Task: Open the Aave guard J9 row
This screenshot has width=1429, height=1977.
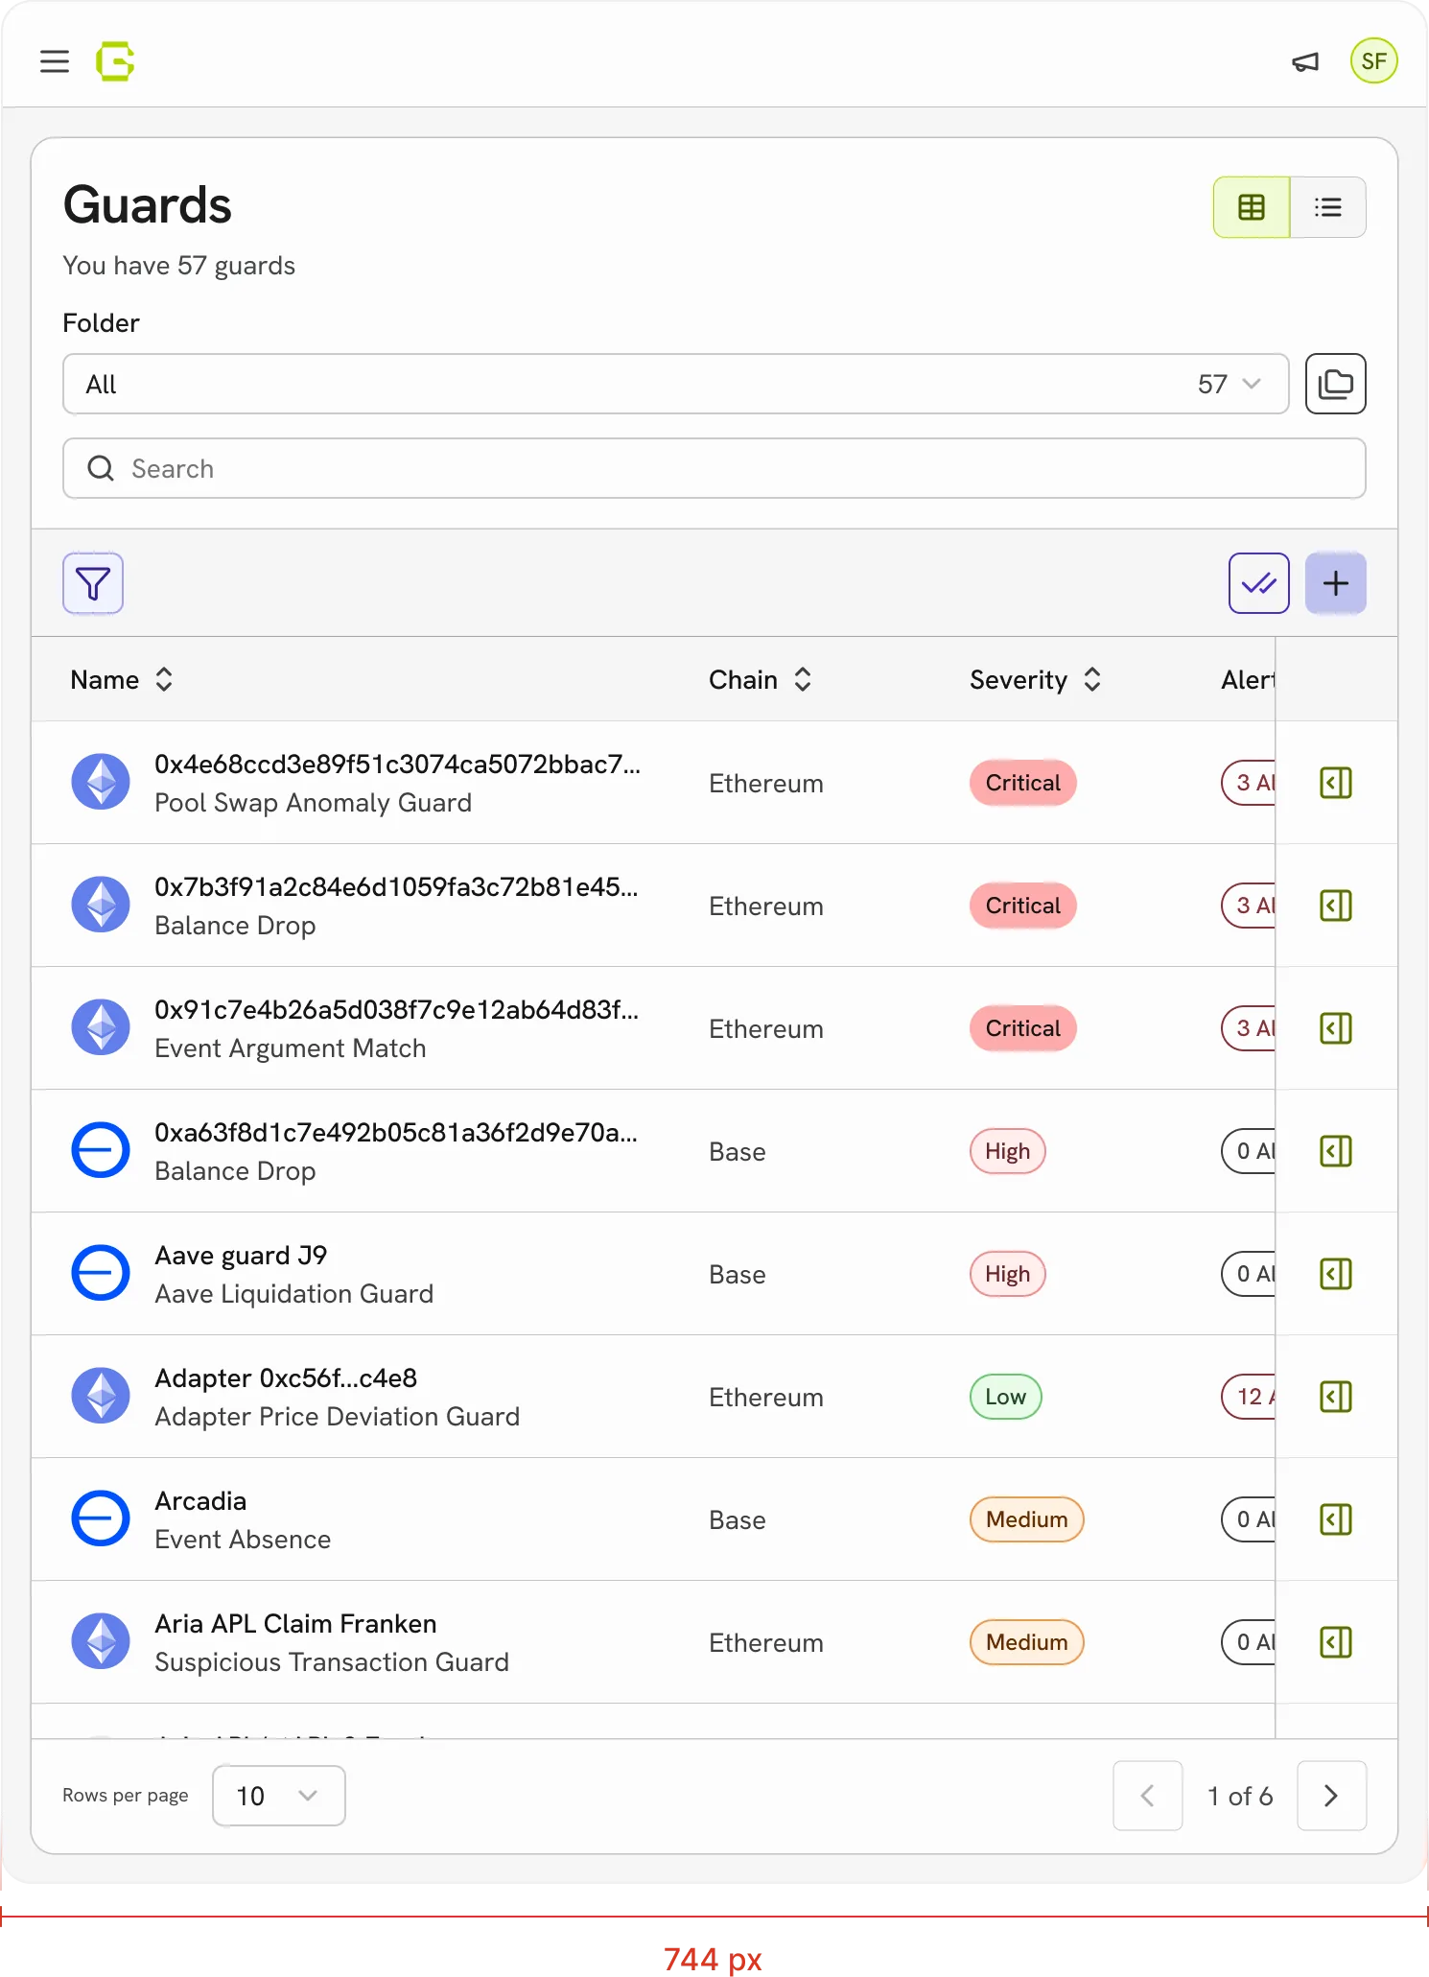Action: (653, 1274)
